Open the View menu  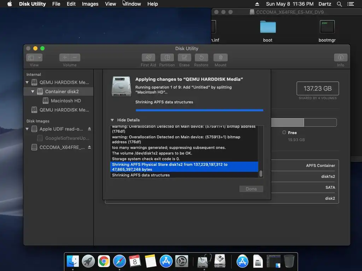pos(110,4)
